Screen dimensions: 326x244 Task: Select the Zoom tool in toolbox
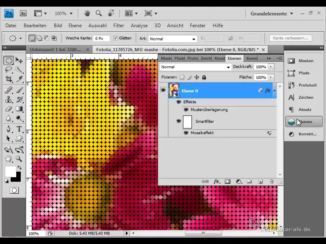point(19,159)
